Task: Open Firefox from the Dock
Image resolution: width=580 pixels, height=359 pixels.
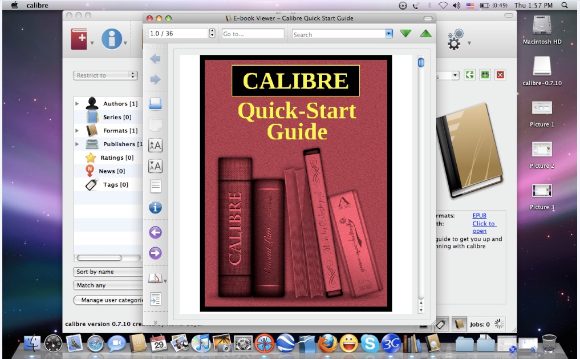Action: click(x=327, y=342)
